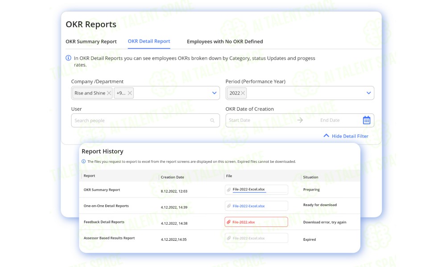
Task: Click the search magnifier icon in User field
Action: pyautogui.click(x=212, y=120)
